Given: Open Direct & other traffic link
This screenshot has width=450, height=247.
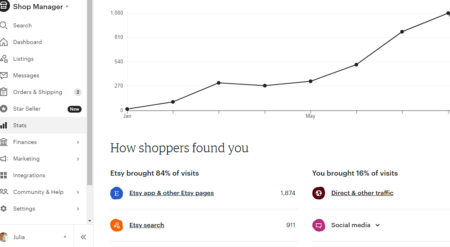Looking at the screenshot, I should (362, 193).
